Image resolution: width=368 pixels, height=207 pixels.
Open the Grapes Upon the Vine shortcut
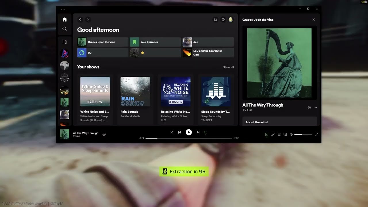[103, 42]
